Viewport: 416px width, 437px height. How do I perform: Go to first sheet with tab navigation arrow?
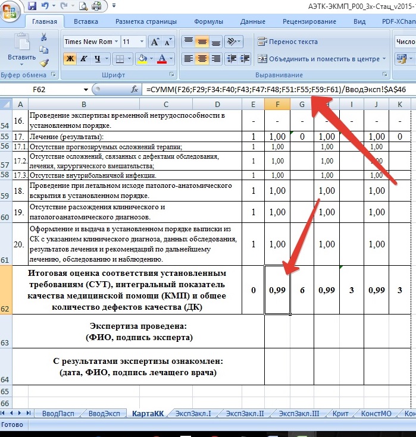(x=3, y=413)
